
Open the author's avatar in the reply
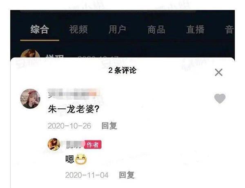click(x=54, y=144)
